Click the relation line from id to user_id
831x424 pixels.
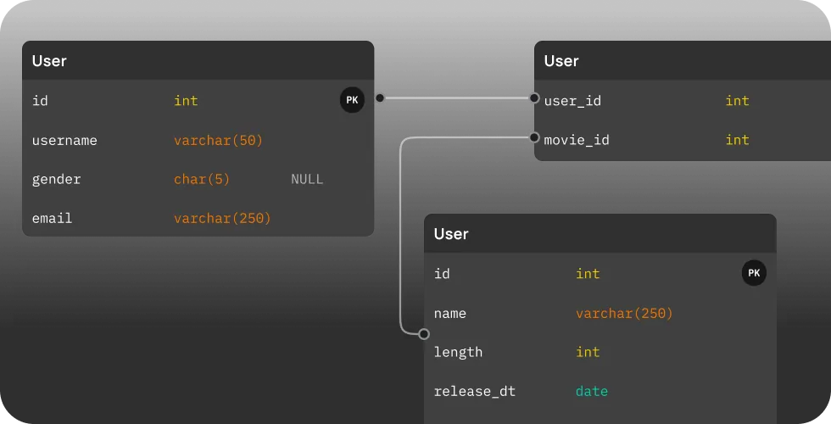tap(456, 98)
